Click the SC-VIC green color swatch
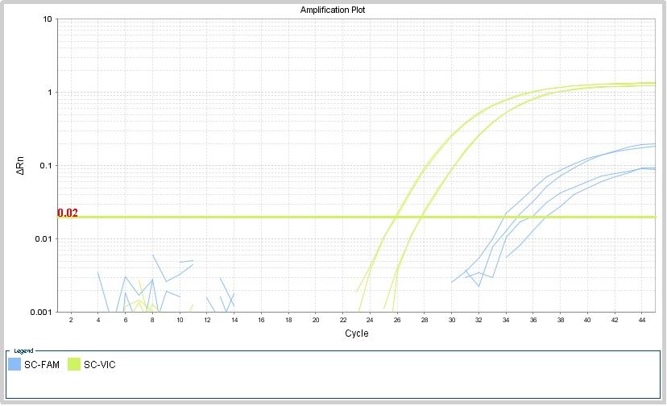 pos(75,365)
